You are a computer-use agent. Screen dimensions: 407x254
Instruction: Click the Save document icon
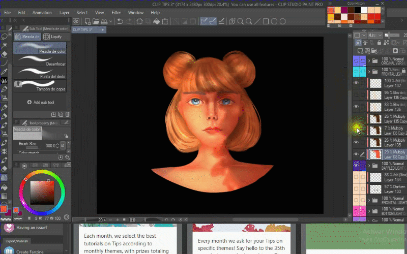tap(104, 21)
